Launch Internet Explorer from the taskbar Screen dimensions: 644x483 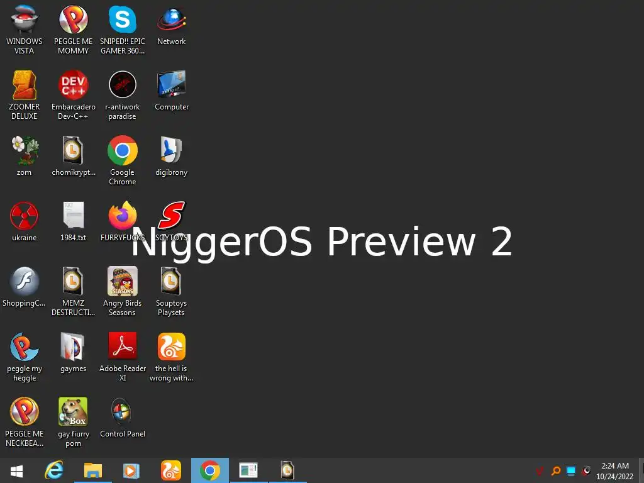pyautogui.click(x=54, y=470)
